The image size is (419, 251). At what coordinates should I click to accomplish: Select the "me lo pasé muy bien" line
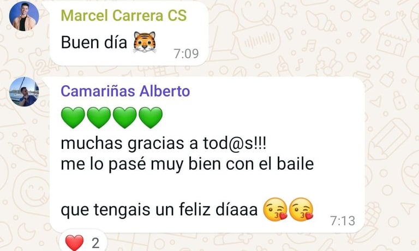pos(187,164)
